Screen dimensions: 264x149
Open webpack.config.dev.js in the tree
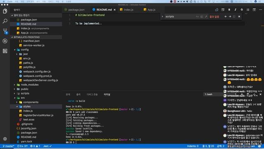click(37, 72)
